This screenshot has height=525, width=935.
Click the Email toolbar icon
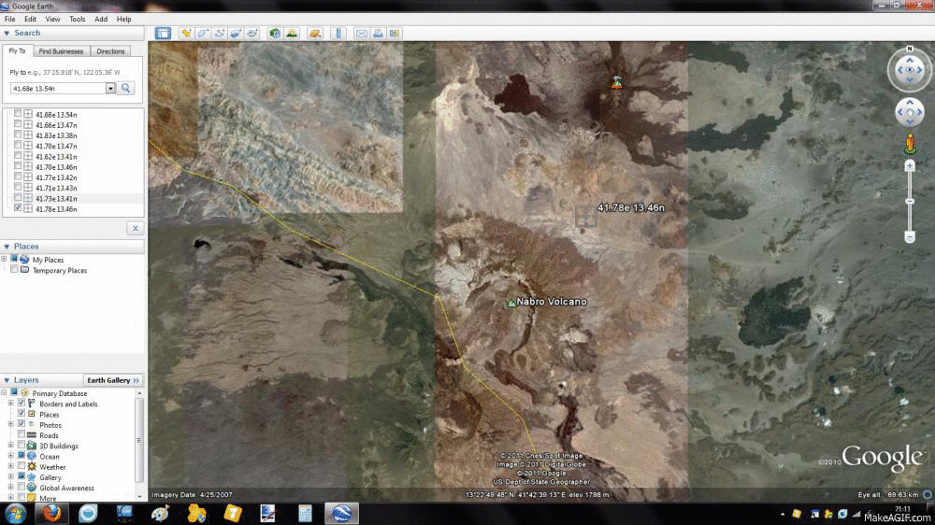[x=362, y=33]
